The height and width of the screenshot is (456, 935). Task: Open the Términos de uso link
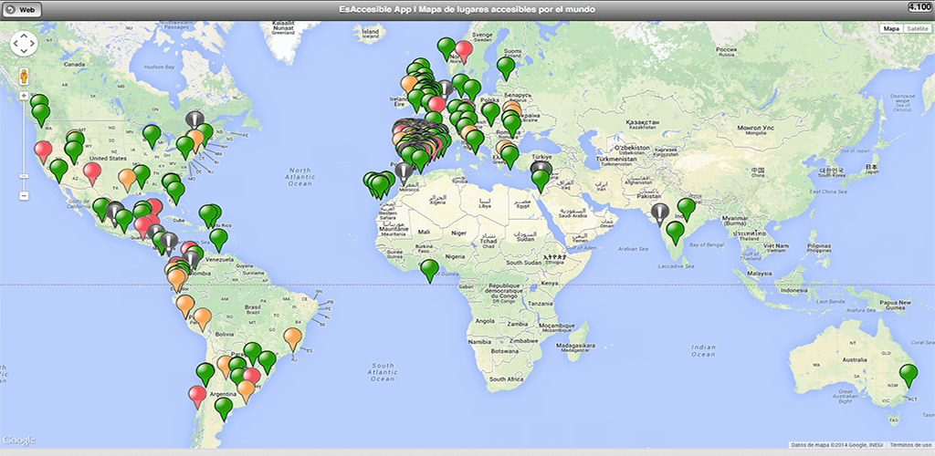click(x=909, y=444)
